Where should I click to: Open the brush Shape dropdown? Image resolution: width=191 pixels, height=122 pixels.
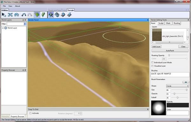(178, 86)
